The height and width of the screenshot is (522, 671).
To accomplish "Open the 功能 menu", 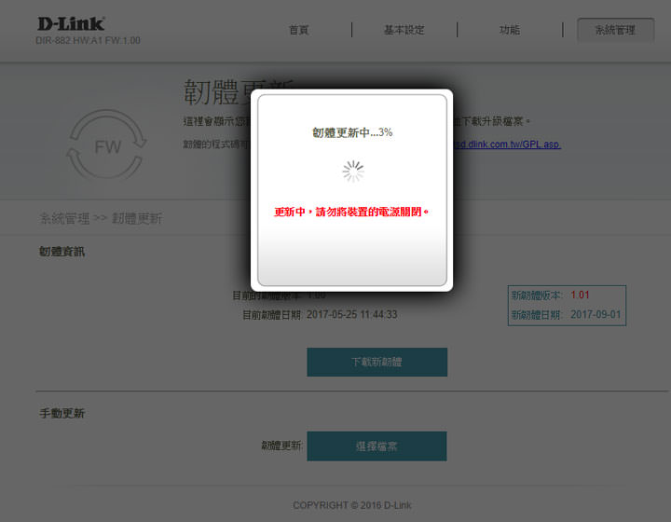I will (x=509, y=30).
